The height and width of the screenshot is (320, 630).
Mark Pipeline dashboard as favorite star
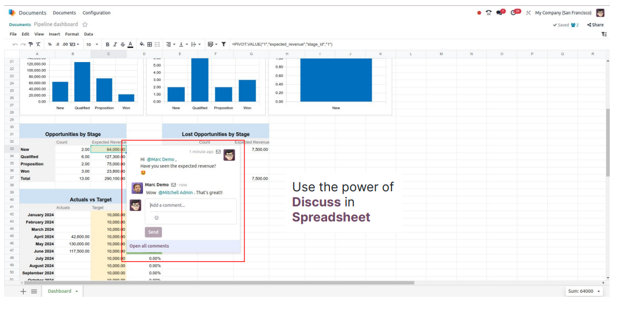coord(85,24)
